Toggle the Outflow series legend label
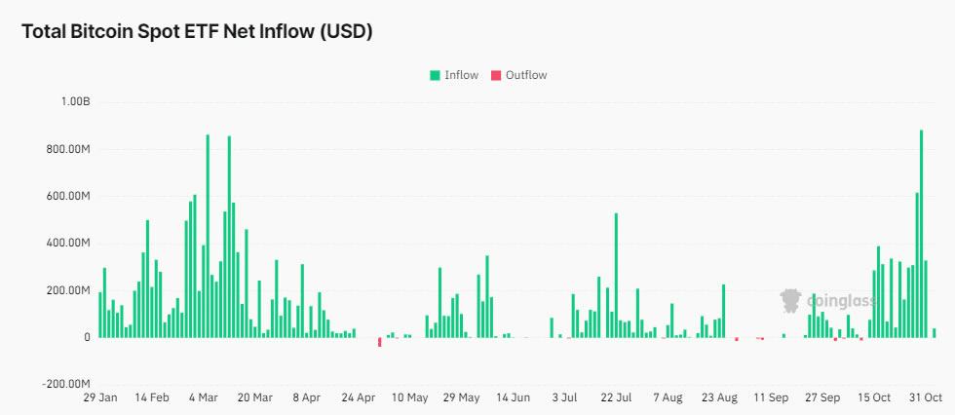The image size is (955, 415). click(x=526, y=75)
